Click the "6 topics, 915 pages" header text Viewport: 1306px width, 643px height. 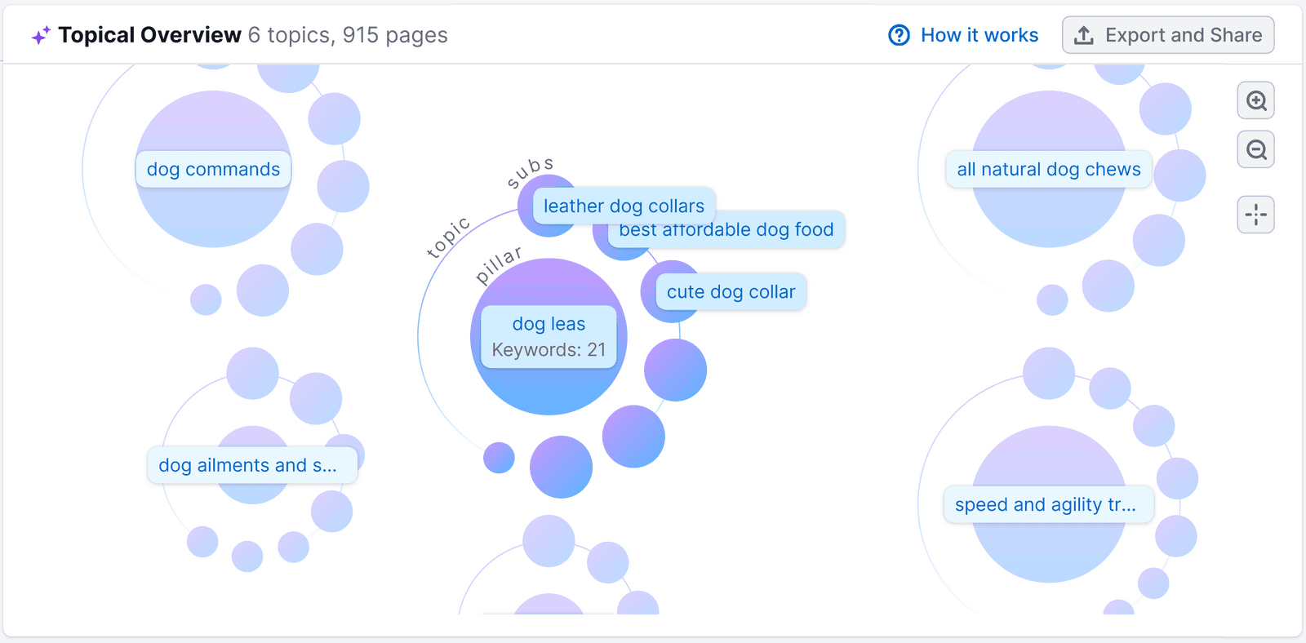click(x=348, y=34)
